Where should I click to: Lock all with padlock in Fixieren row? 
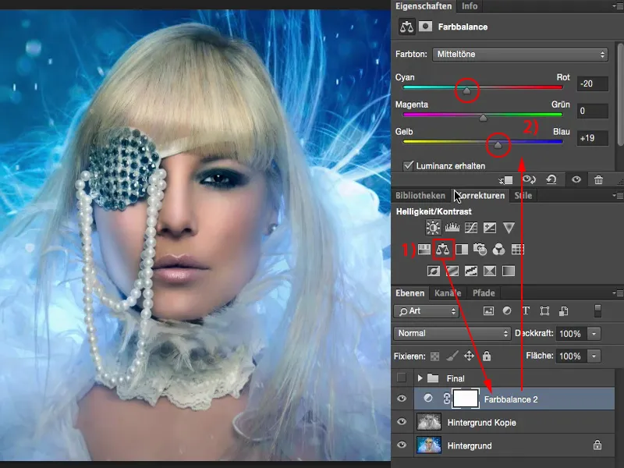click(x=487, y=356)
